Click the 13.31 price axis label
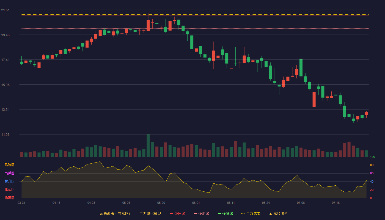 click(5, 110)
